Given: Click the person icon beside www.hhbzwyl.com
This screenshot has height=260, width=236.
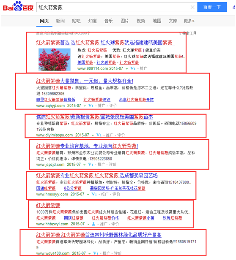Looking at the screenshot, I should pos(93,224).
